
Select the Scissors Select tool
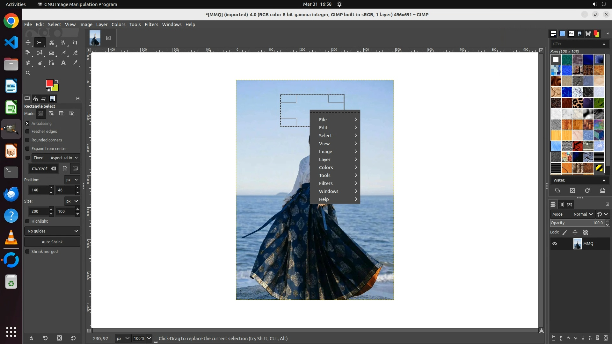pyautogui.click(x=52, y=42)
